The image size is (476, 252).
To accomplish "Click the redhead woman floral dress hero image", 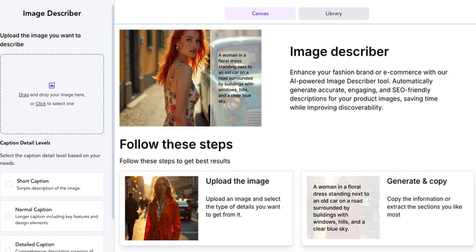I will coord(190,78).
